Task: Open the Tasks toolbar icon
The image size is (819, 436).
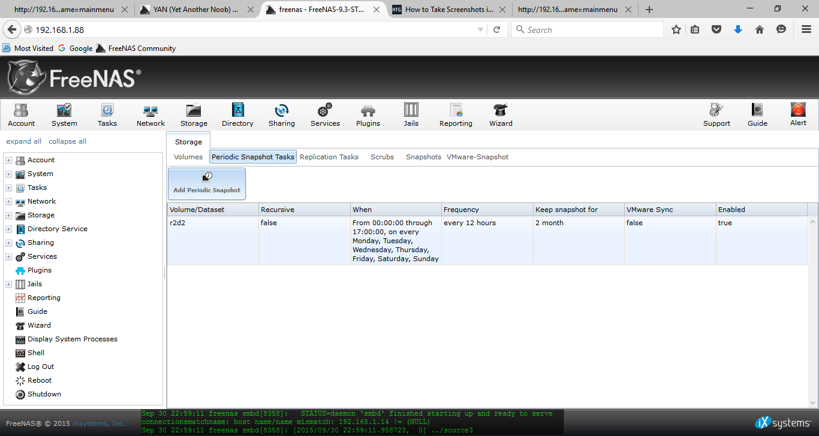Action: point(107,115)
